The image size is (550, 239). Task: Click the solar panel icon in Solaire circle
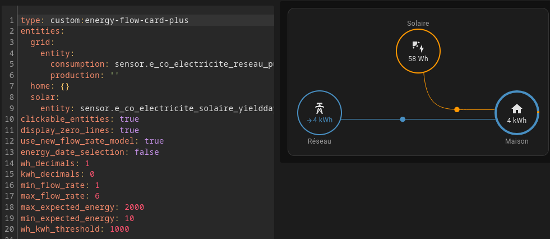(x=418, y=47)
